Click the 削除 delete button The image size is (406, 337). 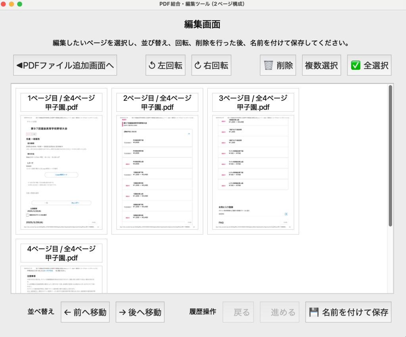pyautogui.click(x=278, y=65)
